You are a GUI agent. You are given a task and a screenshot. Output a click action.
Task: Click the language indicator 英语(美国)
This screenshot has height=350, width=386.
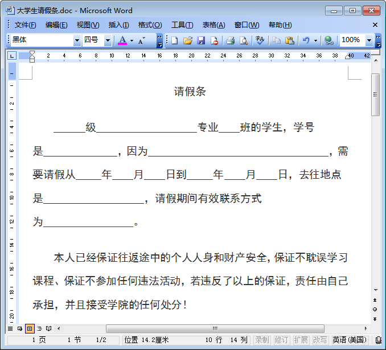[x=350, y=340]
